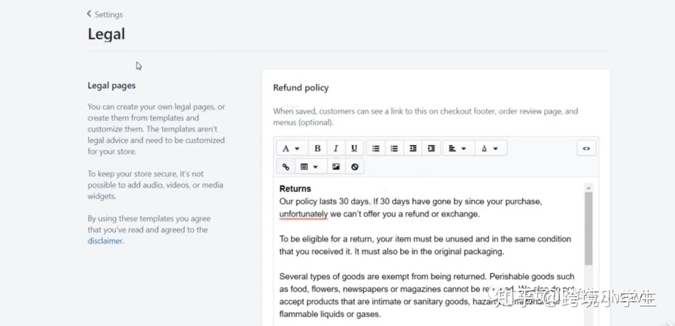Insert an image

(336, 167)
